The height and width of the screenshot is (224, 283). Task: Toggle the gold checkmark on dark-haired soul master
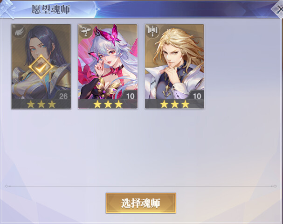pyautogui.click(x=41, y=67)
